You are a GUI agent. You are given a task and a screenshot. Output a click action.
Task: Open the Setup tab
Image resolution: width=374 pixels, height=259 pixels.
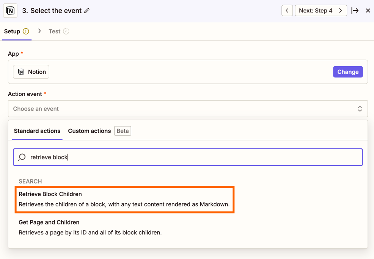pos(17,31)
